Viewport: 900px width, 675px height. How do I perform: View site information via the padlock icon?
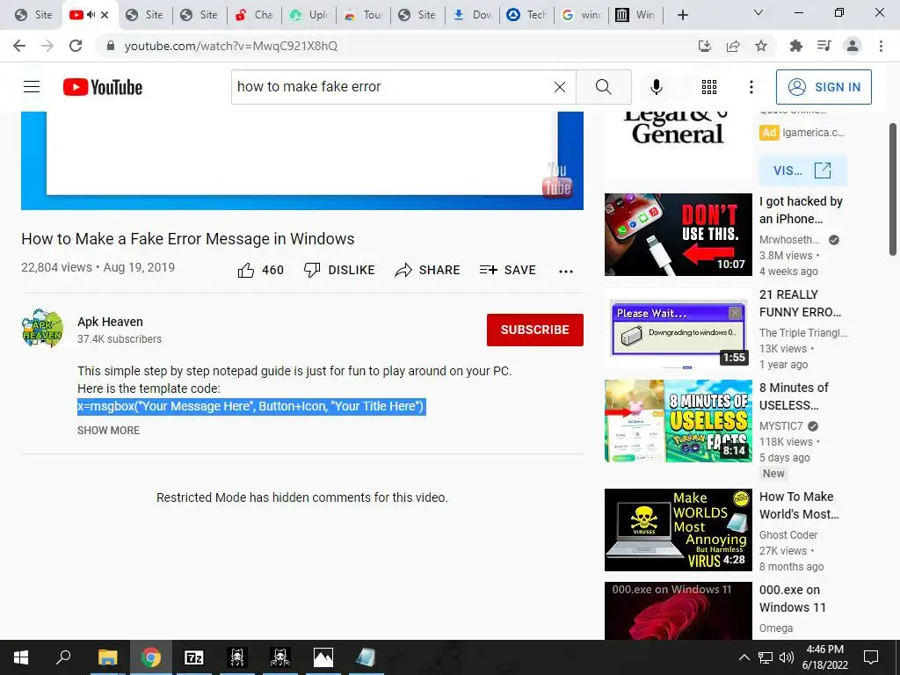[111, 46]
